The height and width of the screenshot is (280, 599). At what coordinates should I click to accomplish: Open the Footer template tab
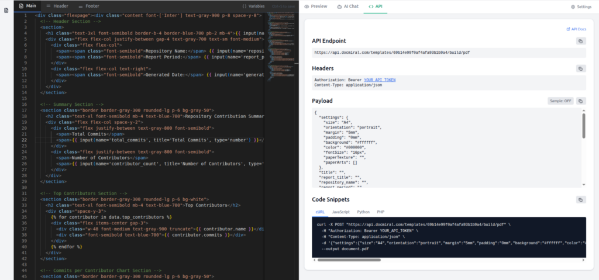tap(89, 6)
